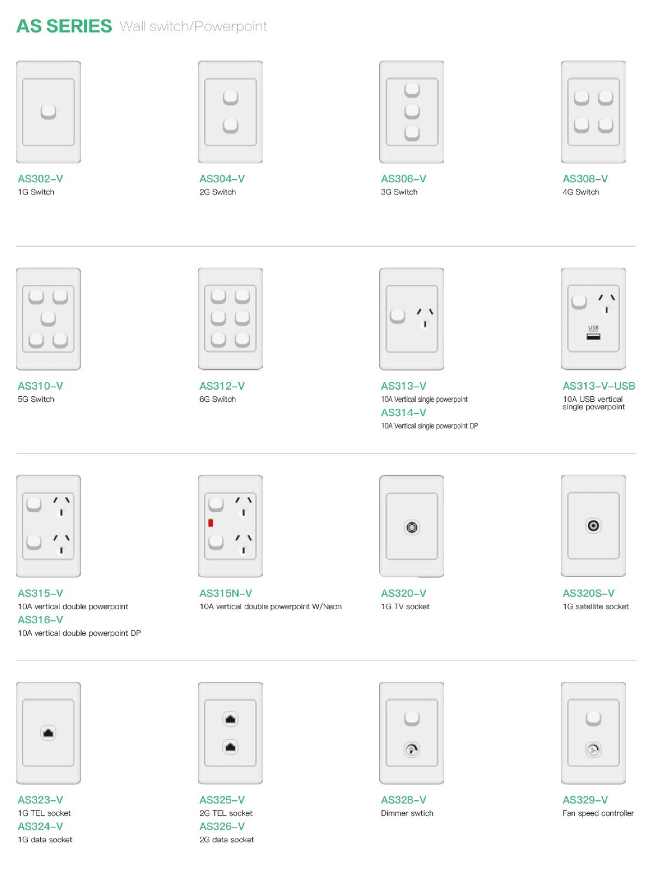Click the AS SERIES heading

click(x=64, y=26)
